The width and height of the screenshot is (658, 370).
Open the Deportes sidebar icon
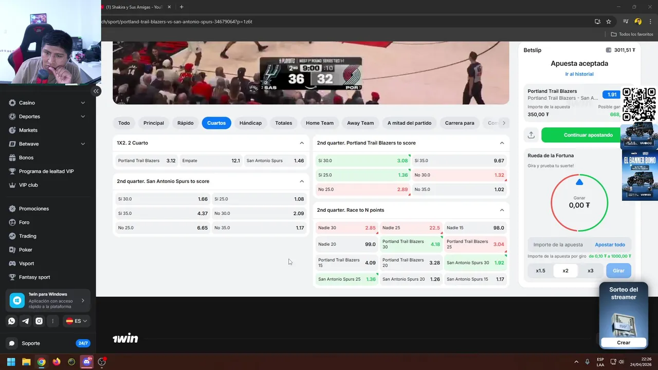pyautogui.click(x=12, y=117)
